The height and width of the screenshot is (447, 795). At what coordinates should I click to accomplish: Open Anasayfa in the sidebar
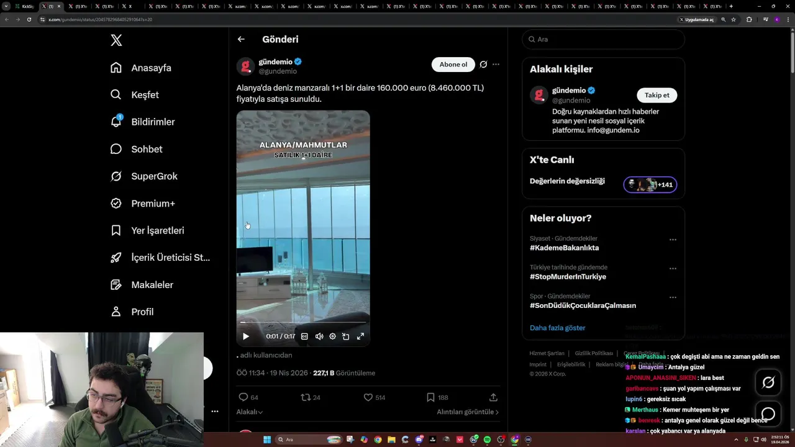[x=141, y=68]
